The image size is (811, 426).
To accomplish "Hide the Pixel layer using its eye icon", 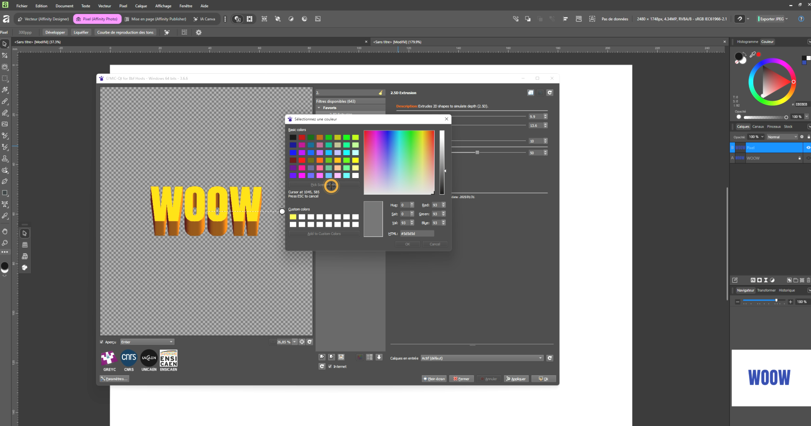I will click(x=808, y=148).
